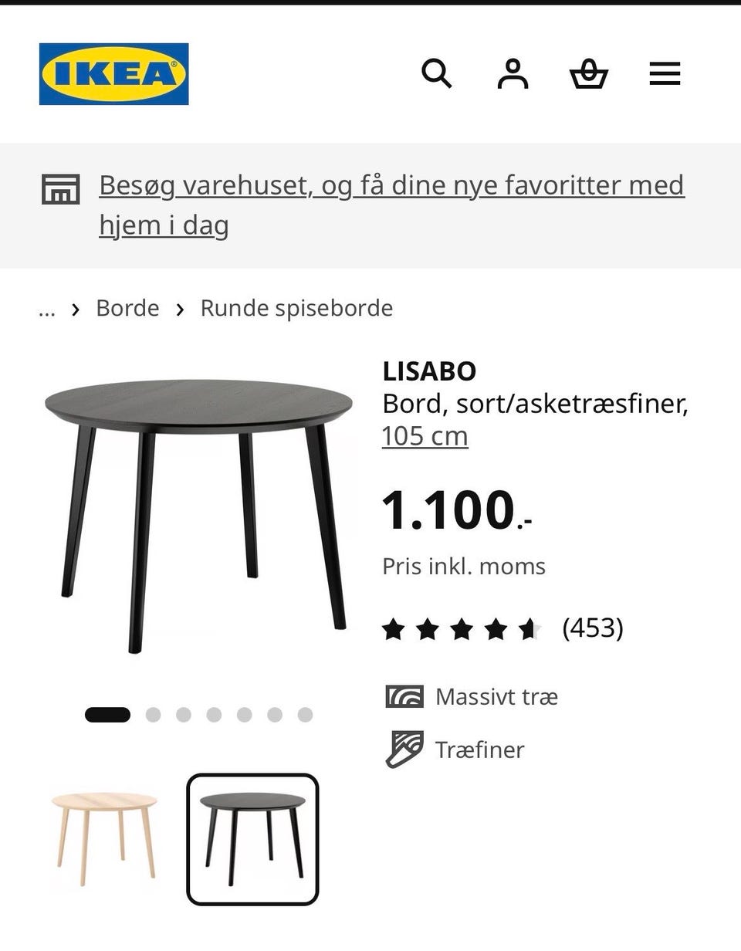Select the black table variant thumbnail

(252, 839)
